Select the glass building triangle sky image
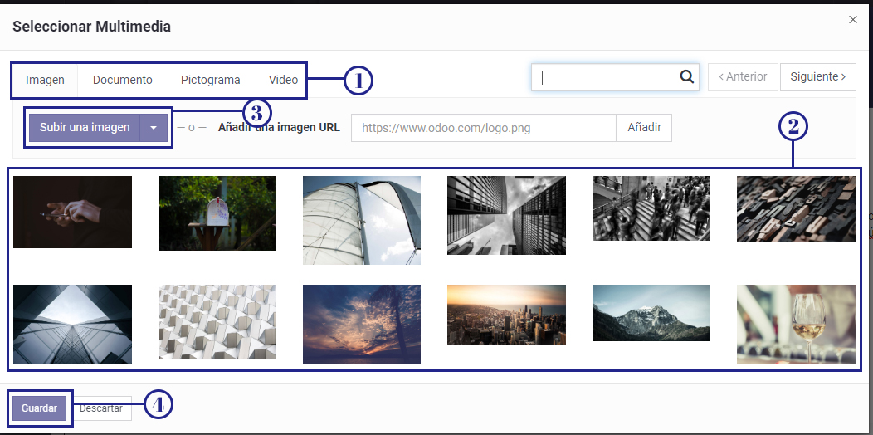The width and height of the screenshot is (873, 435). (72, 324)
